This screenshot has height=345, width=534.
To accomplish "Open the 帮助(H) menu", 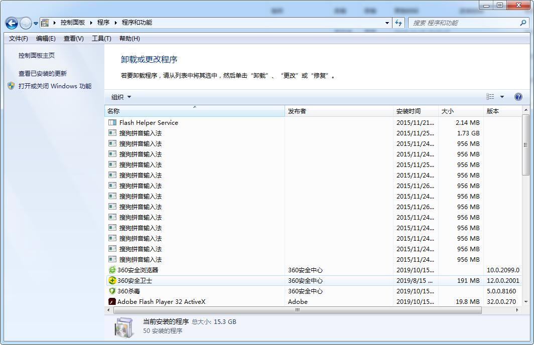I will point(129,39).
